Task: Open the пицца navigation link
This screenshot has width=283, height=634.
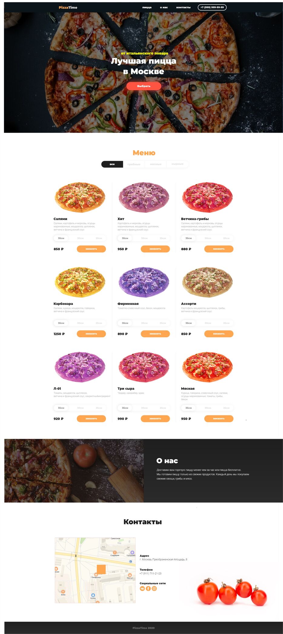Action: tap(147, 7)
